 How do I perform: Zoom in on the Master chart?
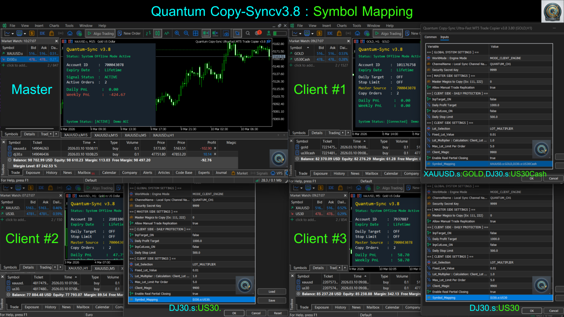pyautogui.click(x=177, y=33)
